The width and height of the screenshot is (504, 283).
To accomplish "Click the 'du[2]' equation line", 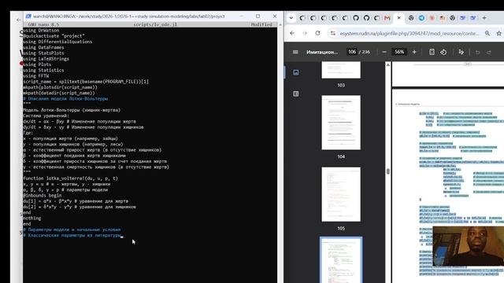I will pos(80,207).
